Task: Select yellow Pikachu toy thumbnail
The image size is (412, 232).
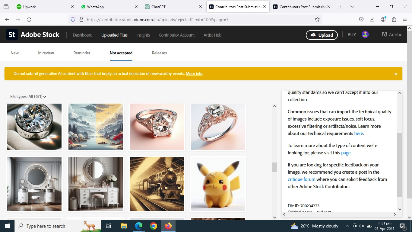Action: [218, 184]
